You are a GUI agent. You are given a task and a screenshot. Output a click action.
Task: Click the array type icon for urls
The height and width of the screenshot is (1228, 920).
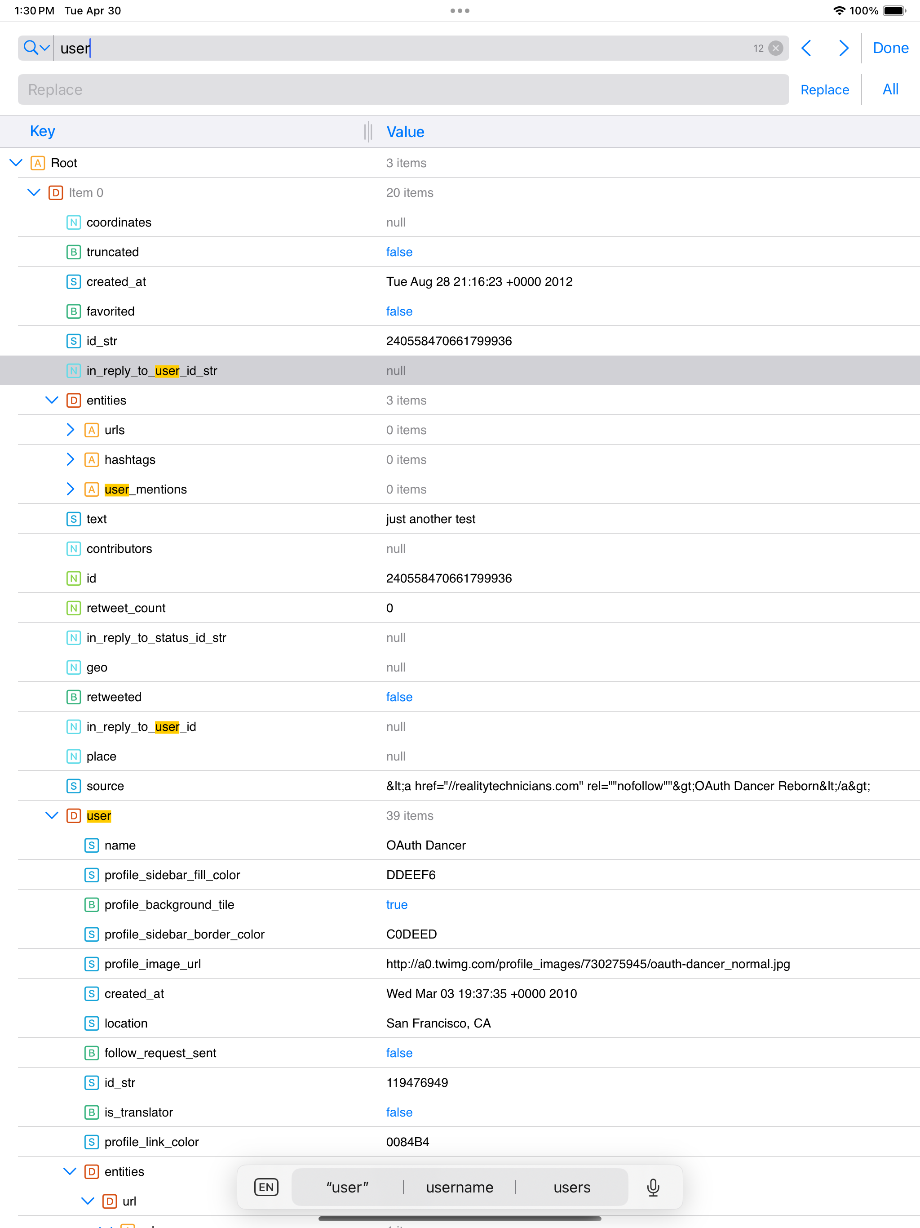click(x=92, y=430)
